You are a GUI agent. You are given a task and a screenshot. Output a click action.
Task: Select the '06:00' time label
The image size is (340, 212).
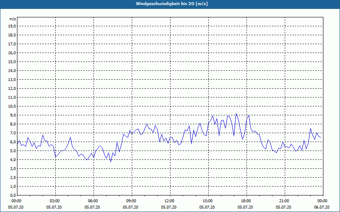click(x=93, y=201)
